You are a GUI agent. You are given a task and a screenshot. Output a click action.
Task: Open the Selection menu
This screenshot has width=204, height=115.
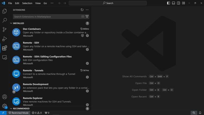coord(27,3)
